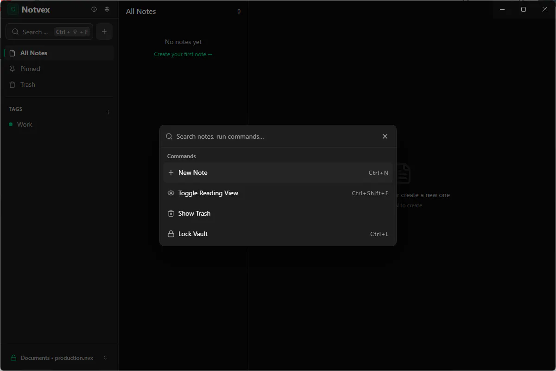Click the up-down chevron beside production.nvx

(x=105, y=358)
